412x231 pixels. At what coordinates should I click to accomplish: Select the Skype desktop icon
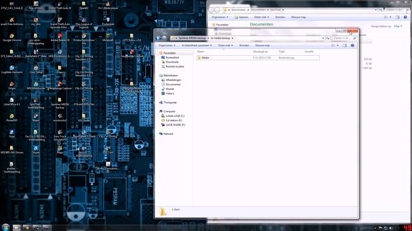click(36, 150)
